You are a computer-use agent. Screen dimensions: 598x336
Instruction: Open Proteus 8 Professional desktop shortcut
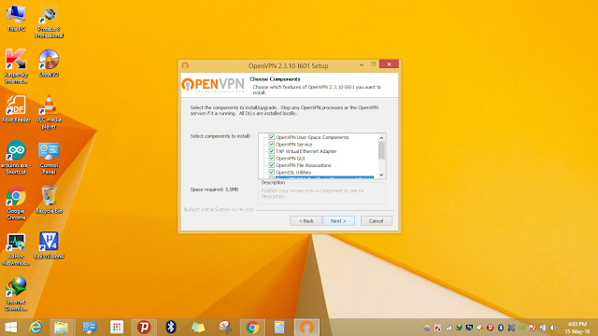click(x=49, y=21)
